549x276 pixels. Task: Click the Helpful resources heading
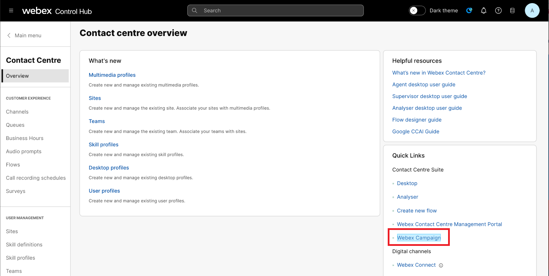417,61
